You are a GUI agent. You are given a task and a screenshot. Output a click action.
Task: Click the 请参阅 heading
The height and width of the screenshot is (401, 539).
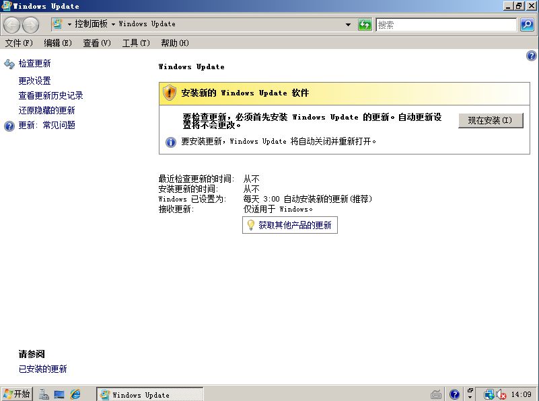coord(32,354)
